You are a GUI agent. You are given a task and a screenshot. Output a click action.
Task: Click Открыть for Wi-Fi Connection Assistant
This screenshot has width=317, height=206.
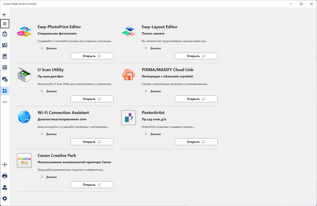coord(92,142)
